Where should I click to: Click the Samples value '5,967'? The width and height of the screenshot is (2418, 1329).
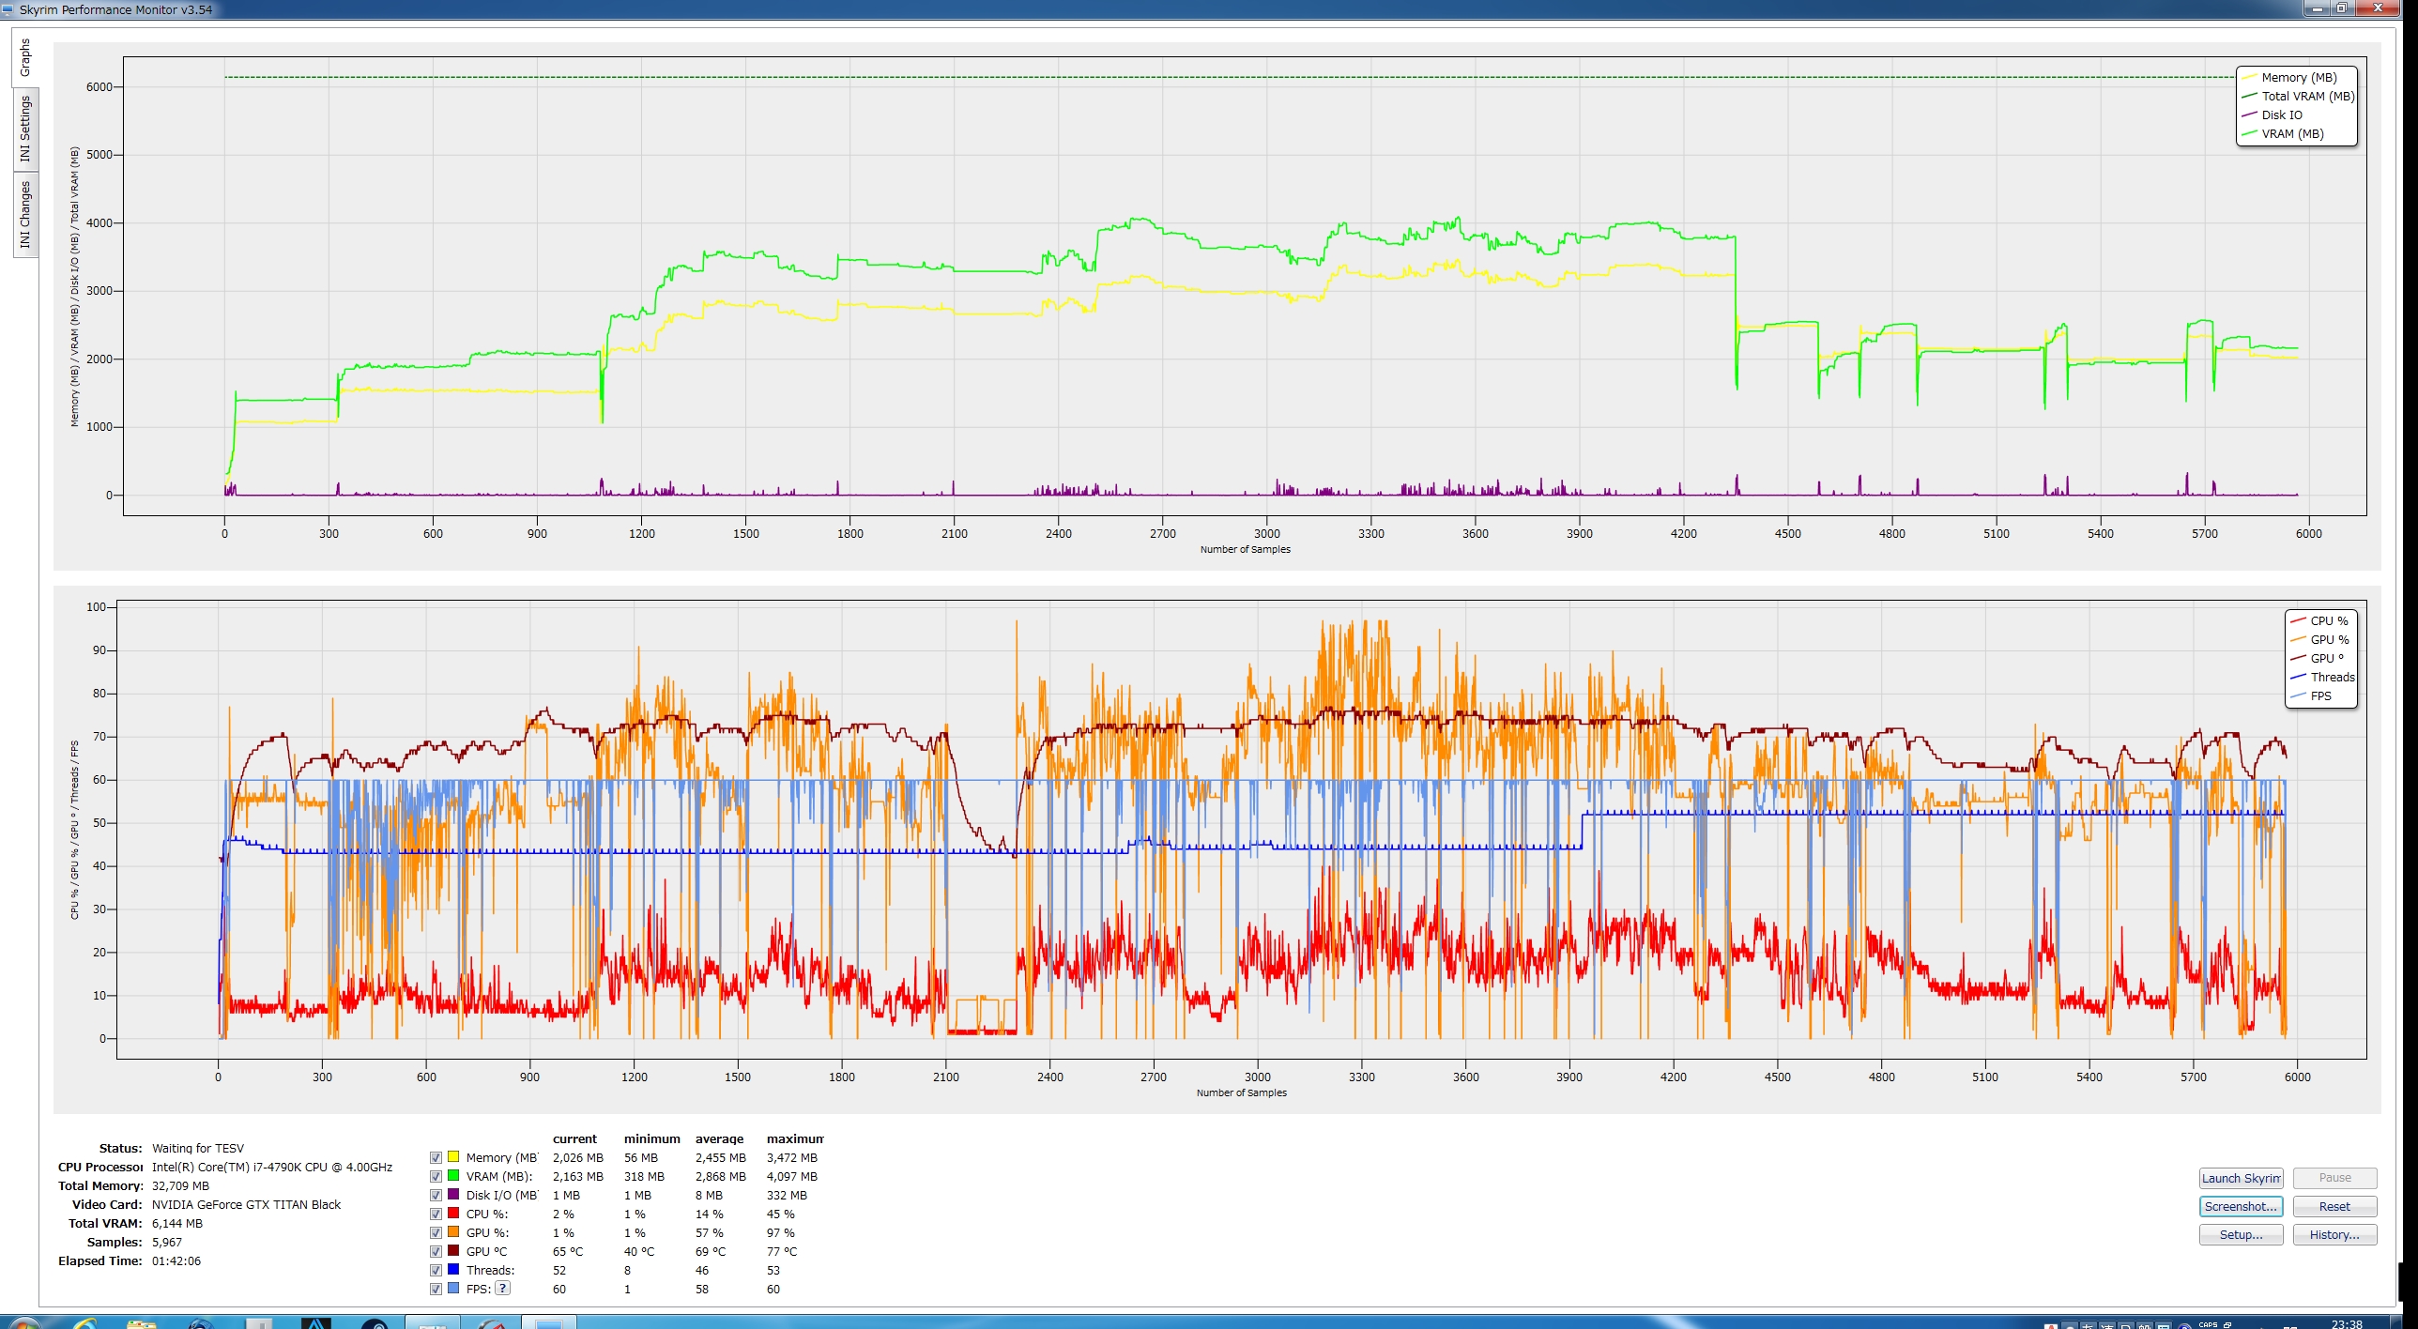167,1242
